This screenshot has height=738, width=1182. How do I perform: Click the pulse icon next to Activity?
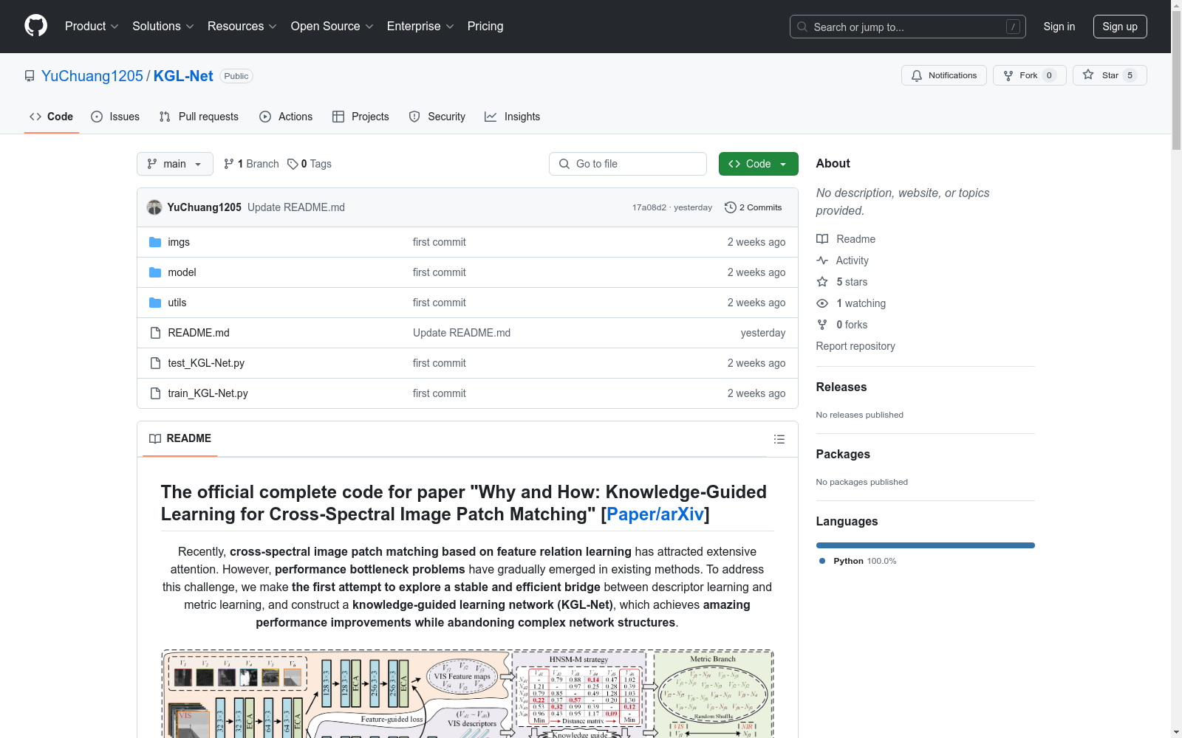(x=822, y=261)
